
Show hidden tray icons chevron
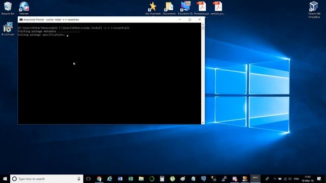[275, 178]
